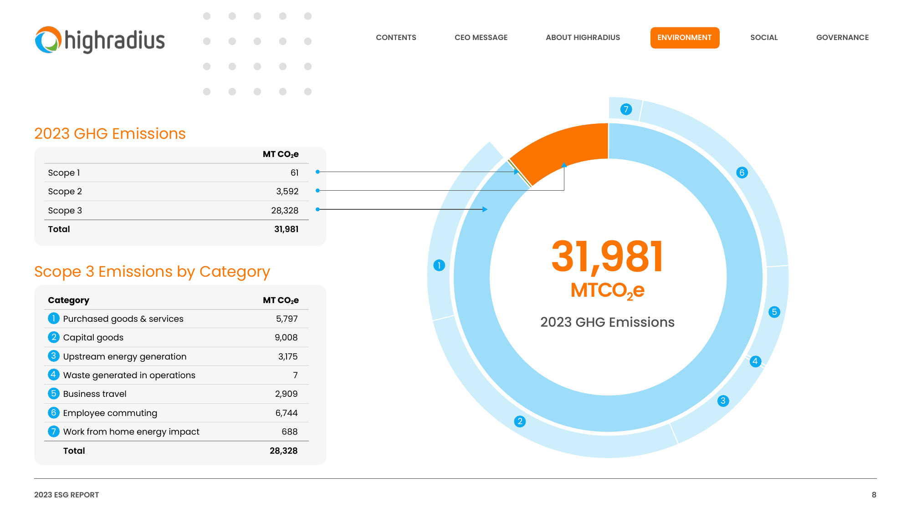Click the '2023 GHG Emissions' heading
The height and width of the screenshot is (512, 911).
pos(110,133)
